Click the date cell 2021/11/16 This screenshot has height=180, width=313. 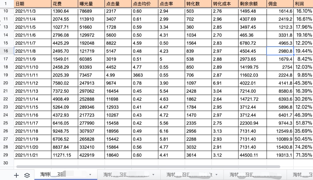tap(32, 115)
